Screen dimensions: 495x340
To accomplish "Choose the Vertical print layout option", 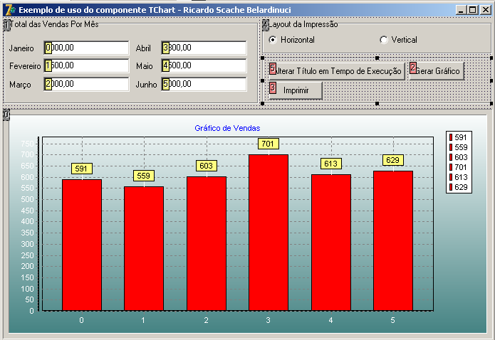I will [x=385, y=40].
